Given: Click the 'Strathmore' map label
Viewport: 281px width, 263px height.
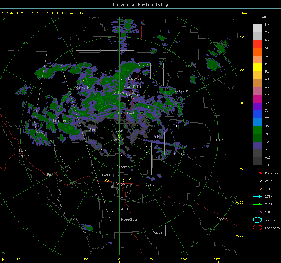Looking at the screenshot, I should click(152, 185).
